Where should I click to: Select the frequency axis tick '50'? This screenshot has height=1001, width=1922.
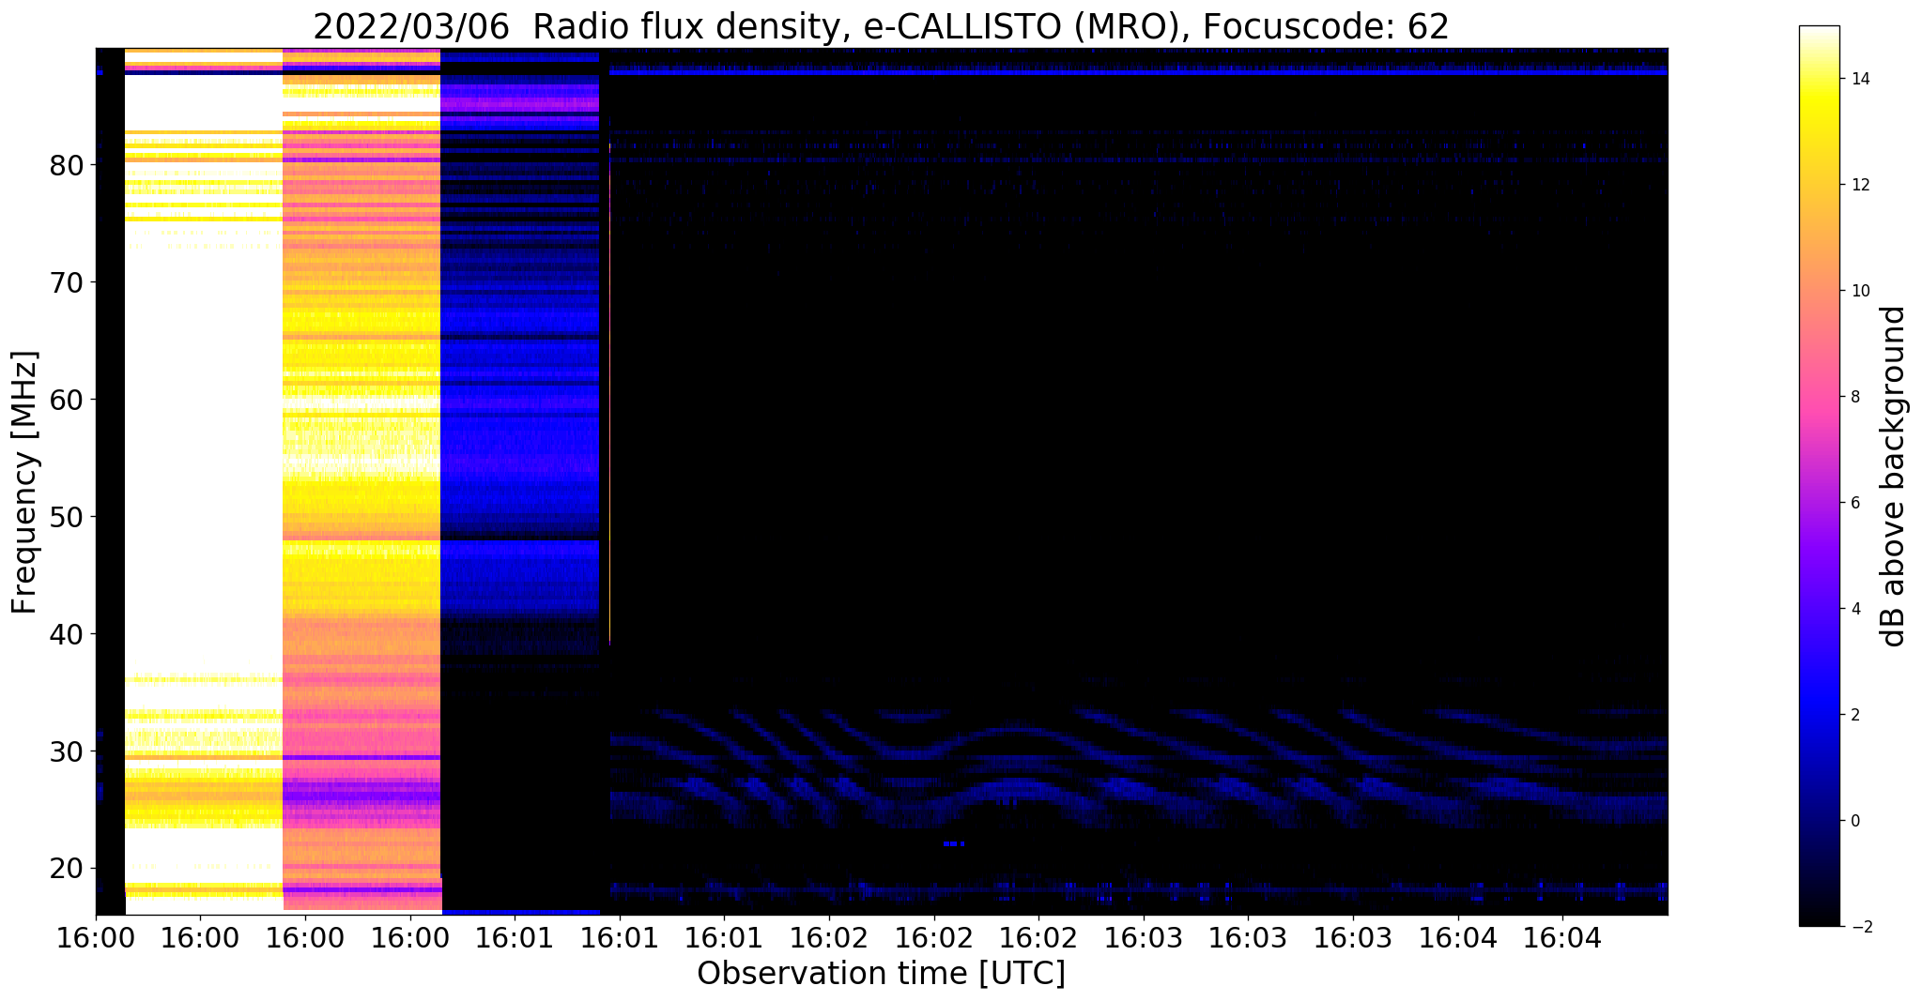(x=69, y=517)
